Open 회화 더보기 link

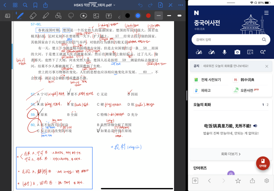tap(230, 154)
